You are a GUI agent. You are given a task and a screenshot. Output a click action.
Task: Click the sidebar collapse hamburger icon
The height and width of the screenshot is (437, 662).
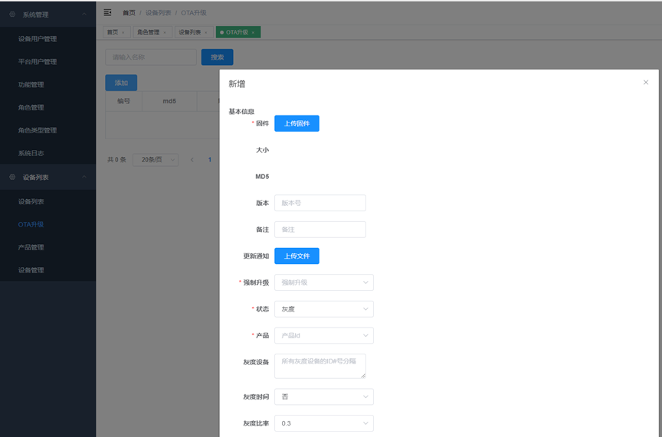(108, 13)
